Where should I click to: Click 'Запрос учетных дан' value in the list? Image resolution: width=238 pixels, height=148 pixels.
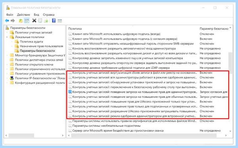[214, 97]
